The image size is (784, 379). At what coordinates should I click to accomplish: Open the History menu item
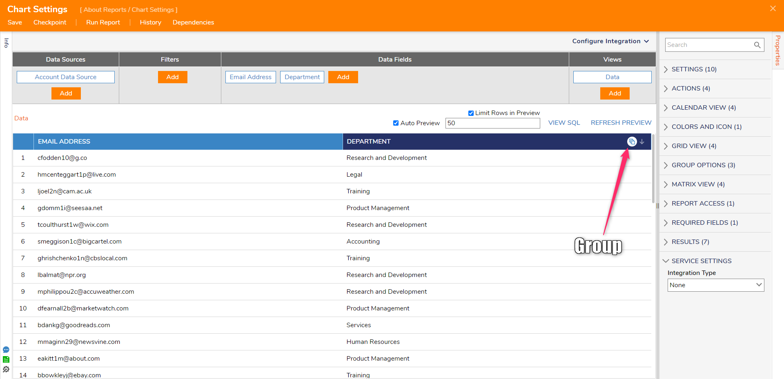click(x=150, y=22)
